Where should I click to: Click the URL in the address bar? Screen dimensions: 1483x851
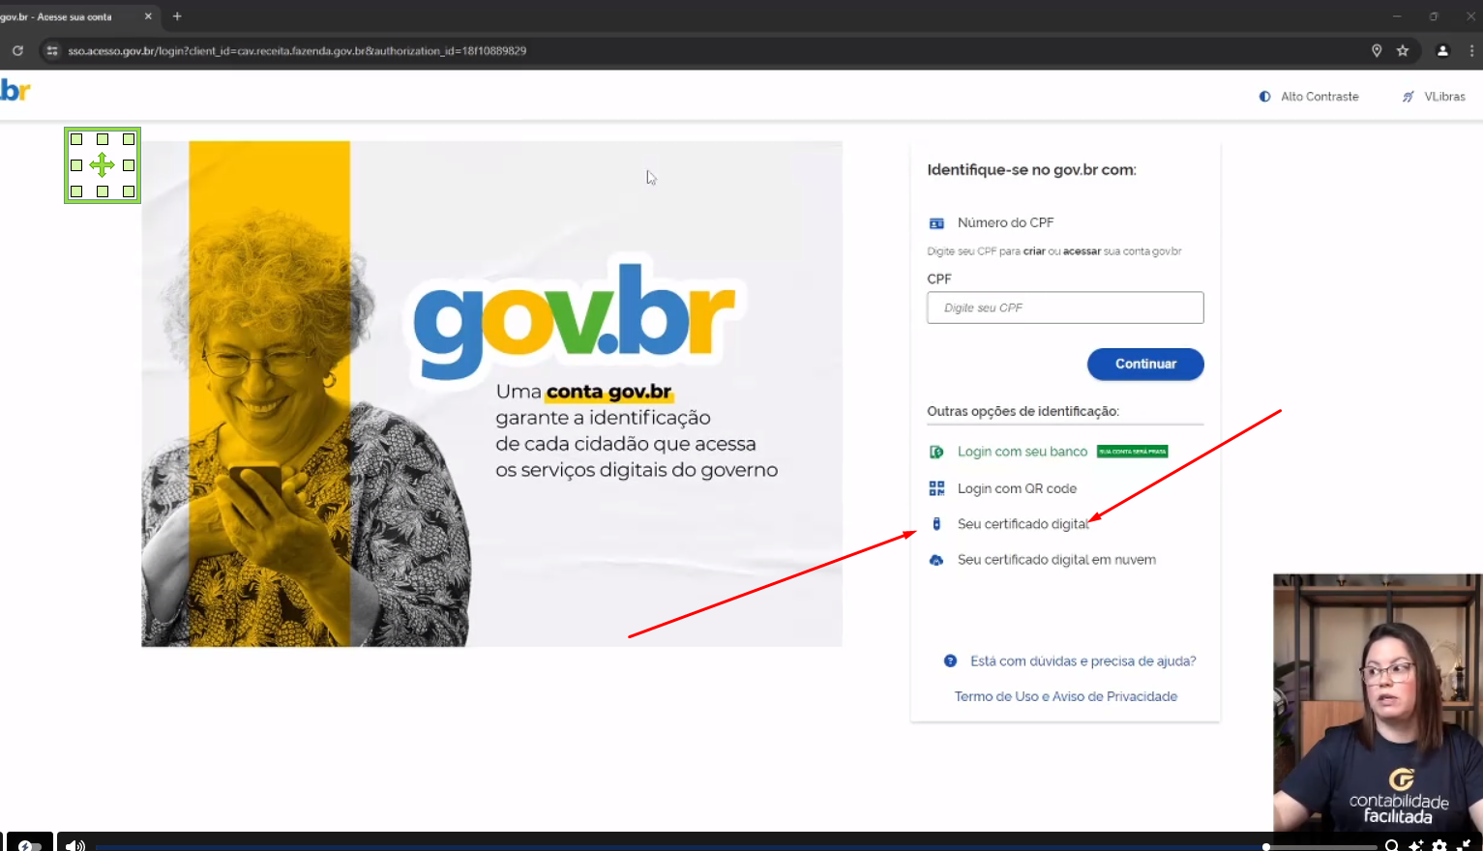297,50
